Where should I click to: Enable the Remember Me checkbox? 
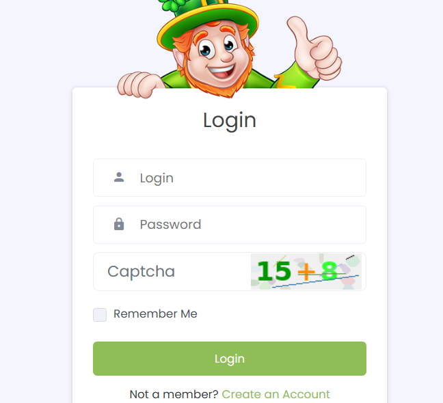[x=100, y=314]
